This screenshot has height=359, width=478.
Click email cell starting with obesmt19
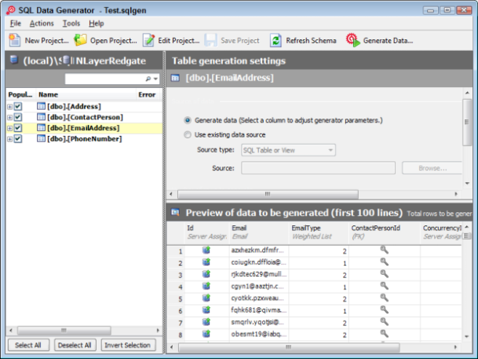[258, 335]
